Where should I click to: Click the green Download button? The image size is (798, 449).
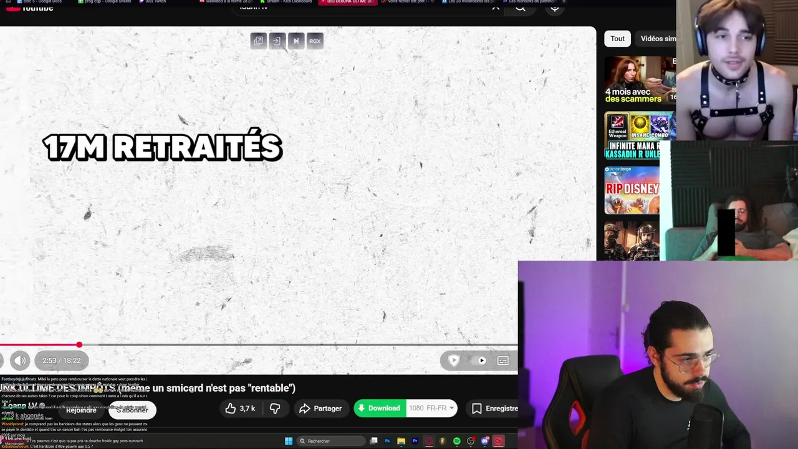point(380,408)
